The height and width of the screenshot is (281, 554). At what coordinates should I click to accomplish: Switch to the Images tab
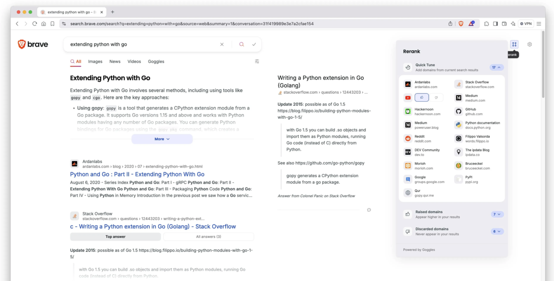pos(95,61)
